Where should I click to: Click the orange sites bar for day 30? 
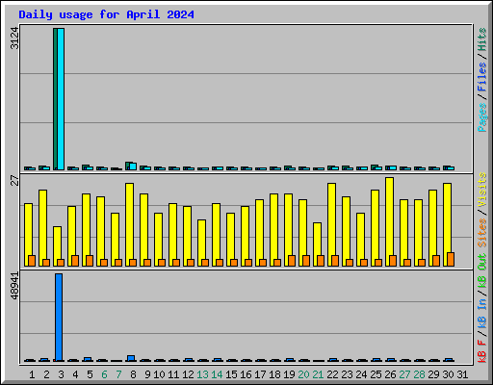(x=451, y=259)
